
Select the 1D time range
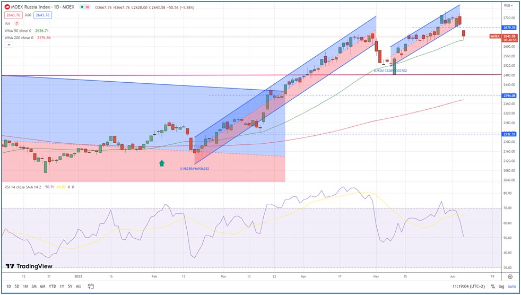[x=8, y=287]
